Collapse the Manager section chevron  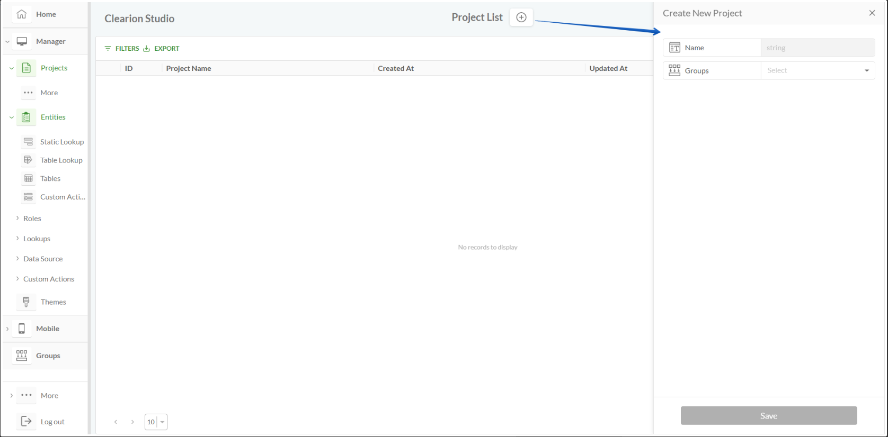(x=7, y=41)
